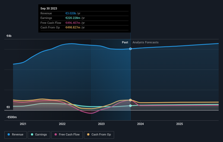
Task: Click the 2024 x-axis label
Action: tap(140, 124)
